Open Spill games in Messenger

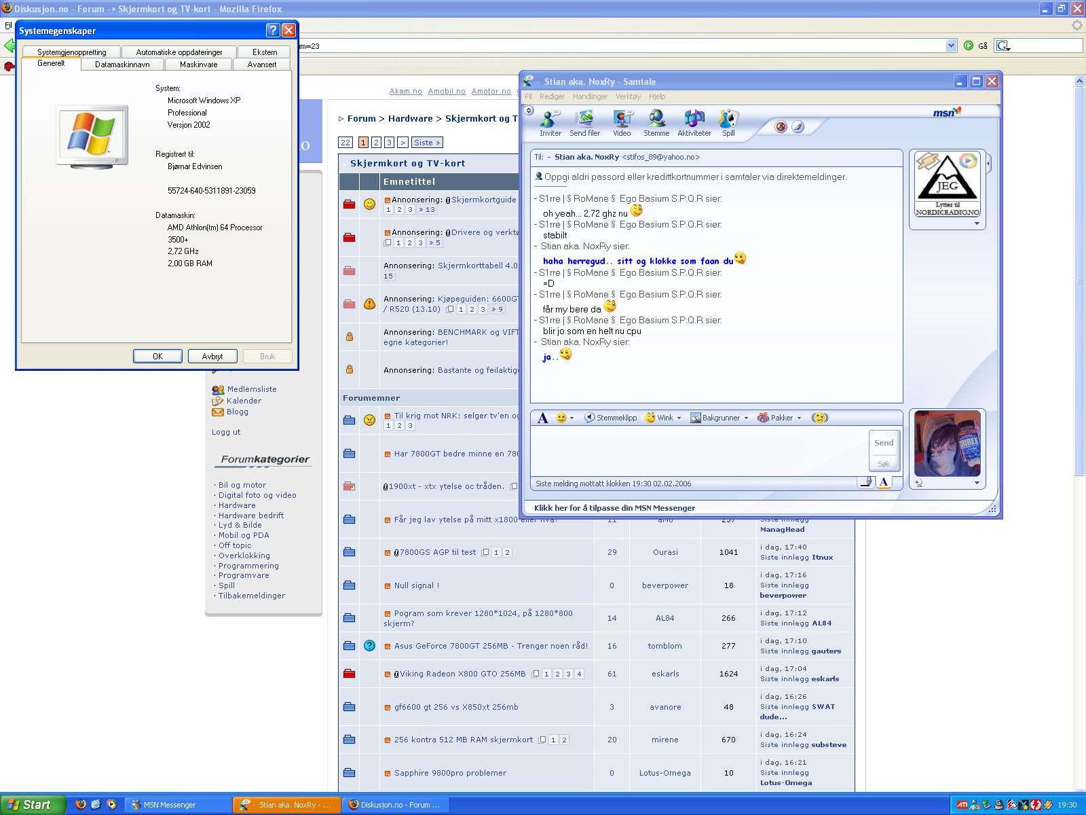click(x=728, y=123)
